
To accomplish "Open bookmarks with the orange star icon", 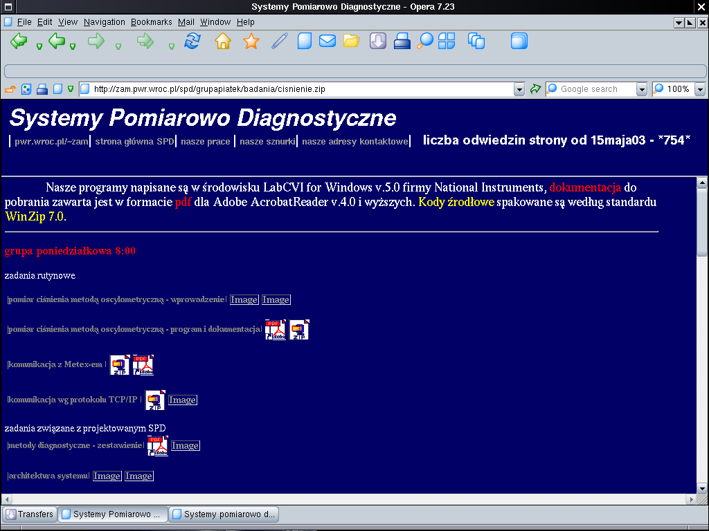I will 251,41.
